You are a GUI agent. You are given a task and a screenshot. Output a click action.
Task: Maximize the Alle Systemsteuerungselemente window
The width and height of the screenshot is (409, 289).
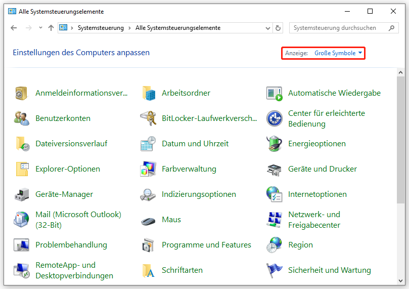tap(370, 11)
